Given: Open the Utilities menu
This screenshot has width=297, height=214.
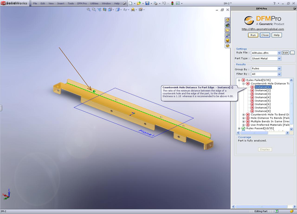Looking at the screenshot, I should 94,3.
